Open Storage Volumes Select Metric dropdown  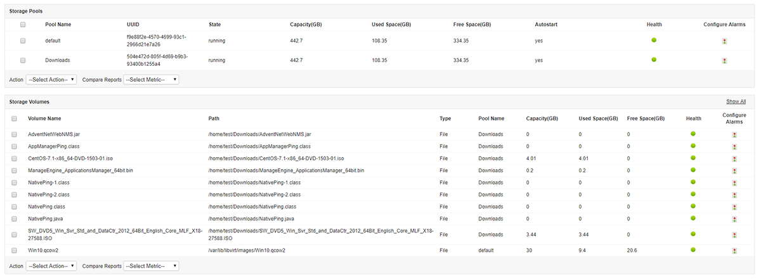151,266
